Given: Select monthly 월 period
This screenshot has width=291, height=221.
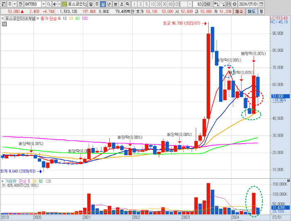Looking at the screenshot, I should [x=103, y=4].
